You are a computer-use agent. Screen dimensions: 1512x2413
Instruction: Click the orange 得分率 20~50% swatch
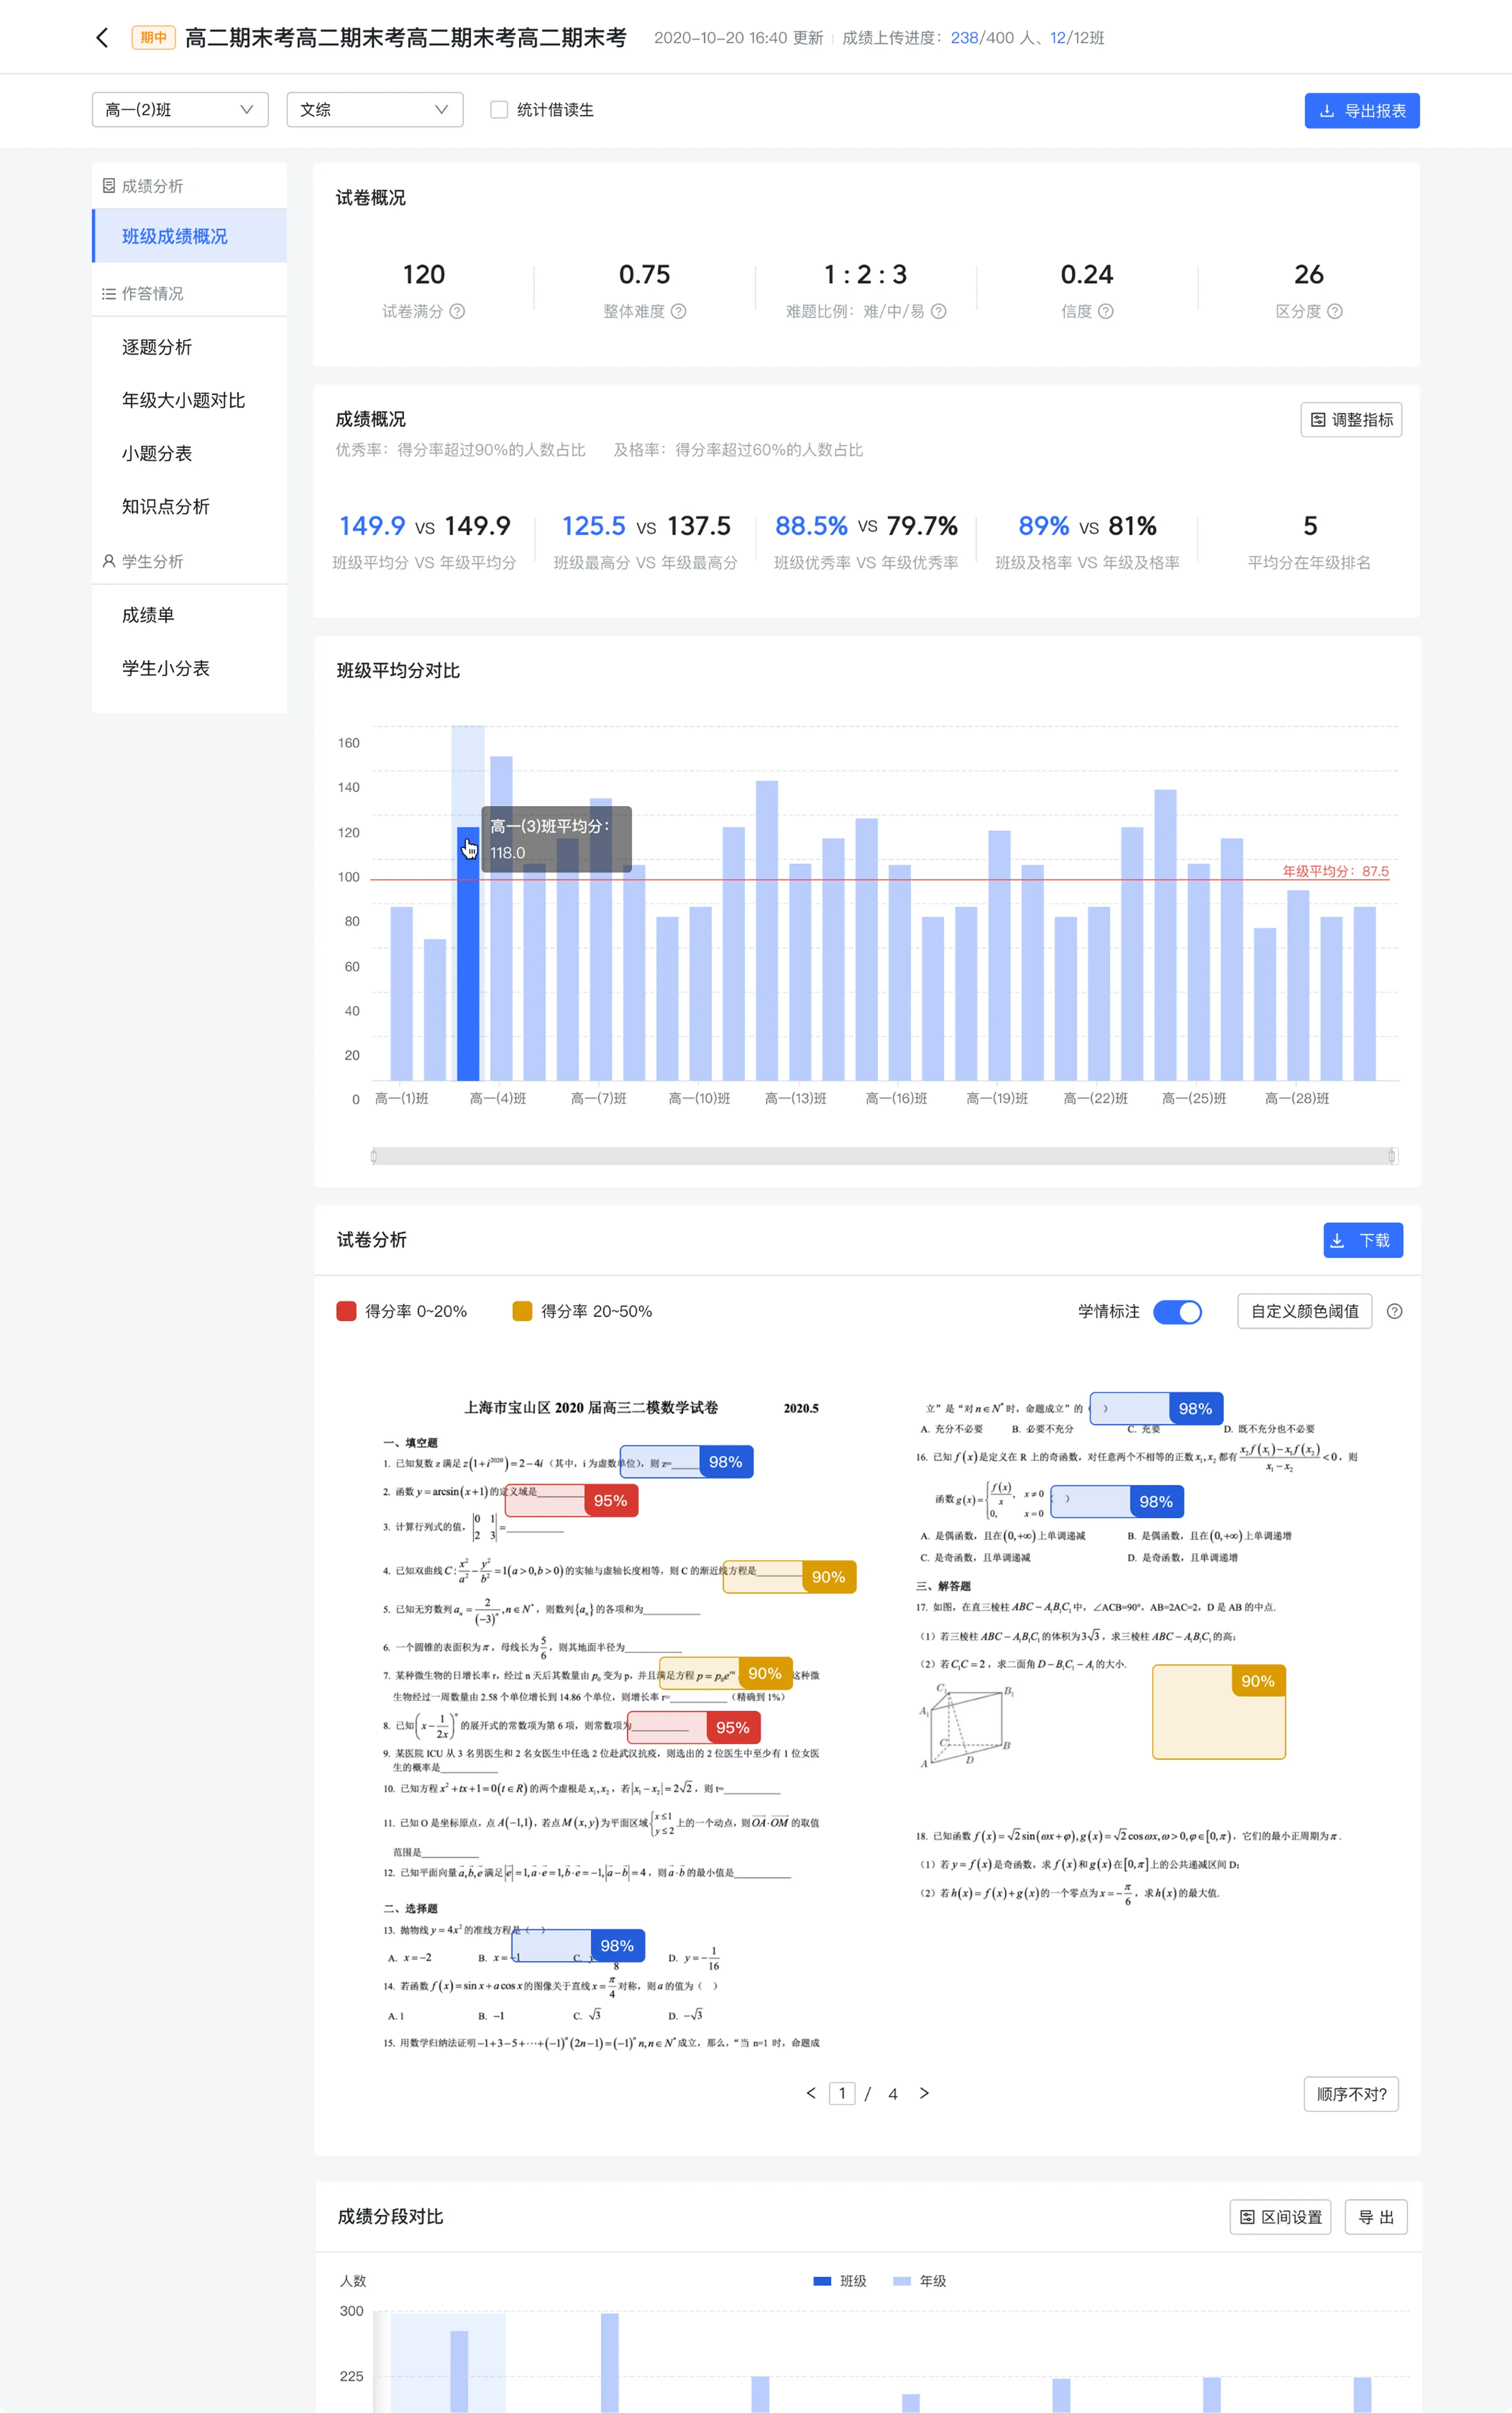tap(522, 1311)
